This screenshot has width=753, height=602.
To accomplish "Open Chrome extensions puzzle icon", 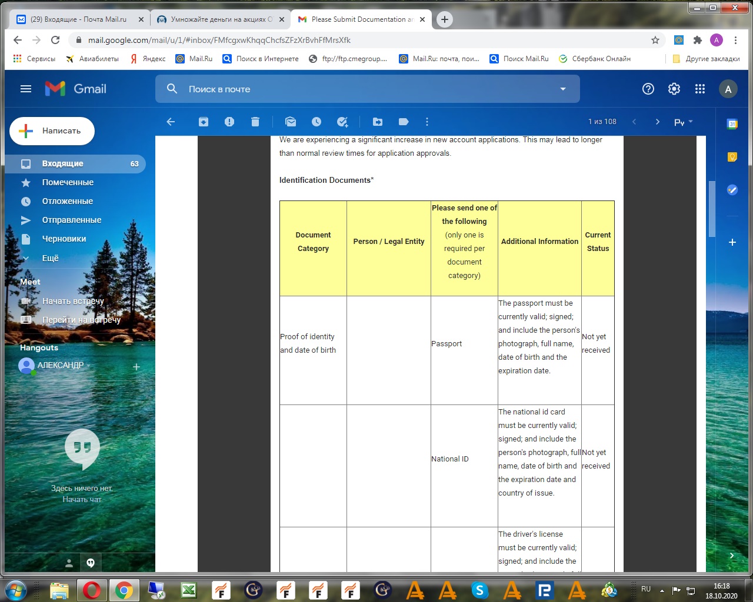I will [698, 40].
